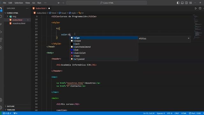
Task: Open the Selection menu
Action: coord(19,3)
